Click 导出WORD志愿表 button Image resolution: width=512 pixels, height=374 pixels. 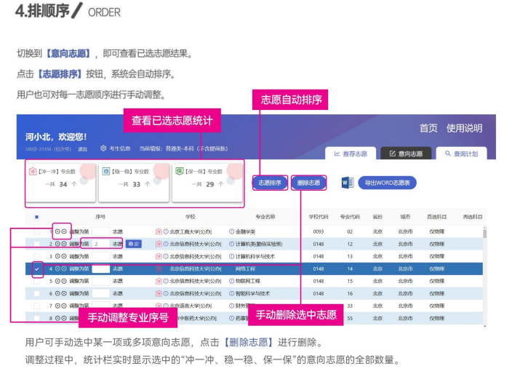tap(387, 183)
